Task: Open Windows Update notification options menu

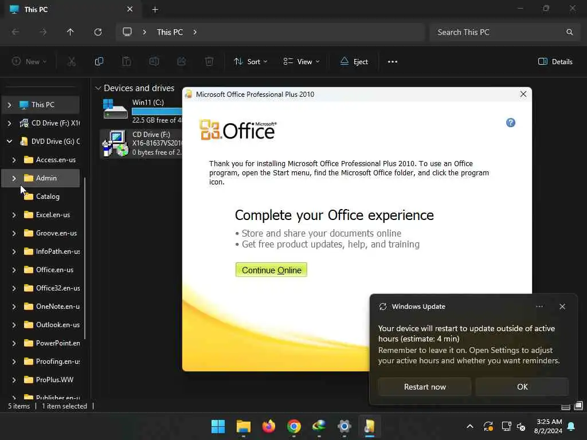Action: tap(539, 307)
